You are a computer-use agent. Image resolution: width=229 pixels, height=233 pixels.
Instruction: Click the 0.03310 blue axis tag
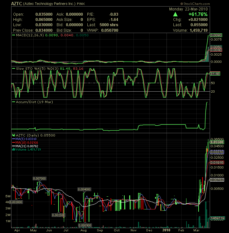coord(217,152)
